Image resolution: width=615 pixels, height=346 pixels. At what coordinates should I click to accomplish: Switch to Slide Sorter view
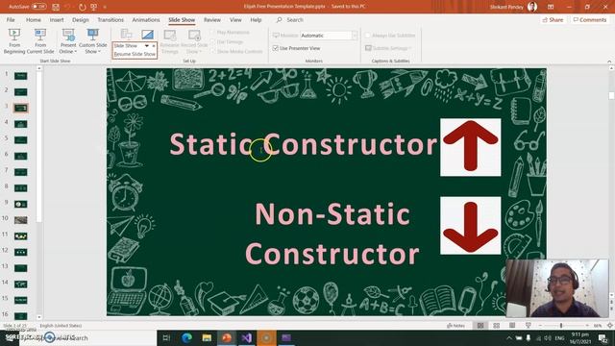click(496, 326)
